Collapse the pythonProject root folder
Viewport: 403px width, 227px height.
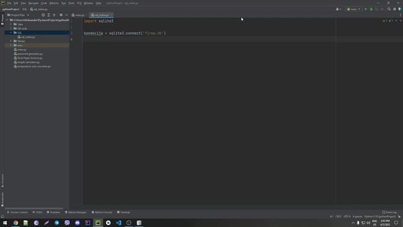pos(7,20)
